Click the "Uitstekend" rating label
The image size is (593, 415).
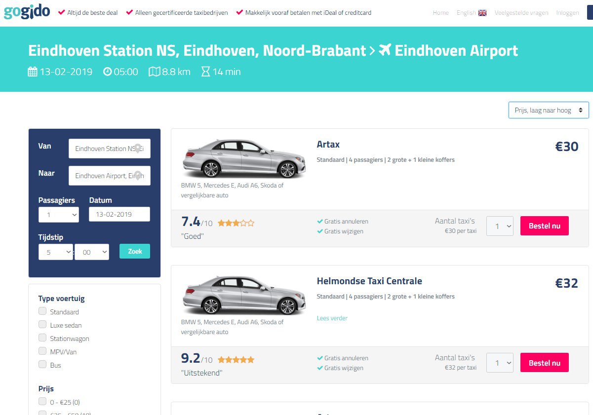tap(201, 373)
